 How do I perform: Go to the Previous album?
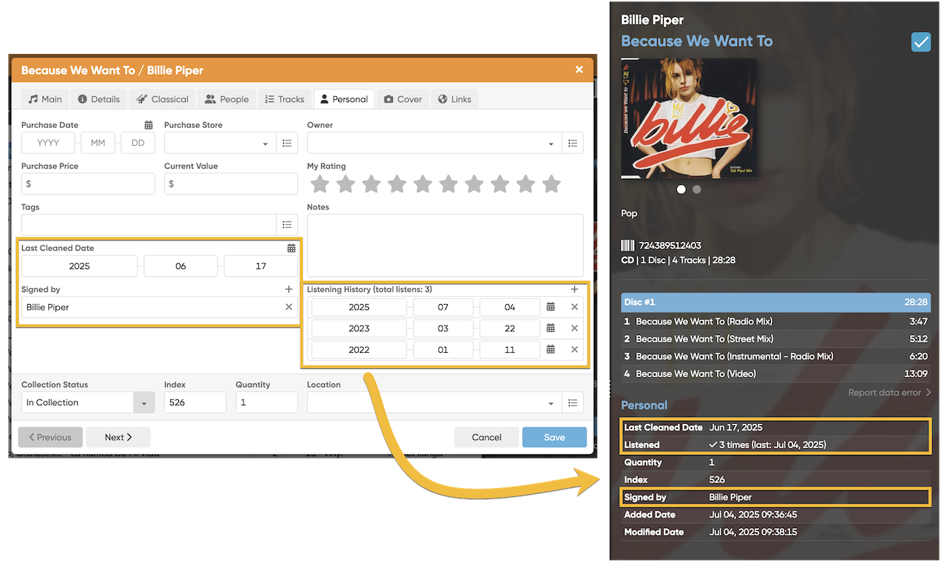(50, 437)
